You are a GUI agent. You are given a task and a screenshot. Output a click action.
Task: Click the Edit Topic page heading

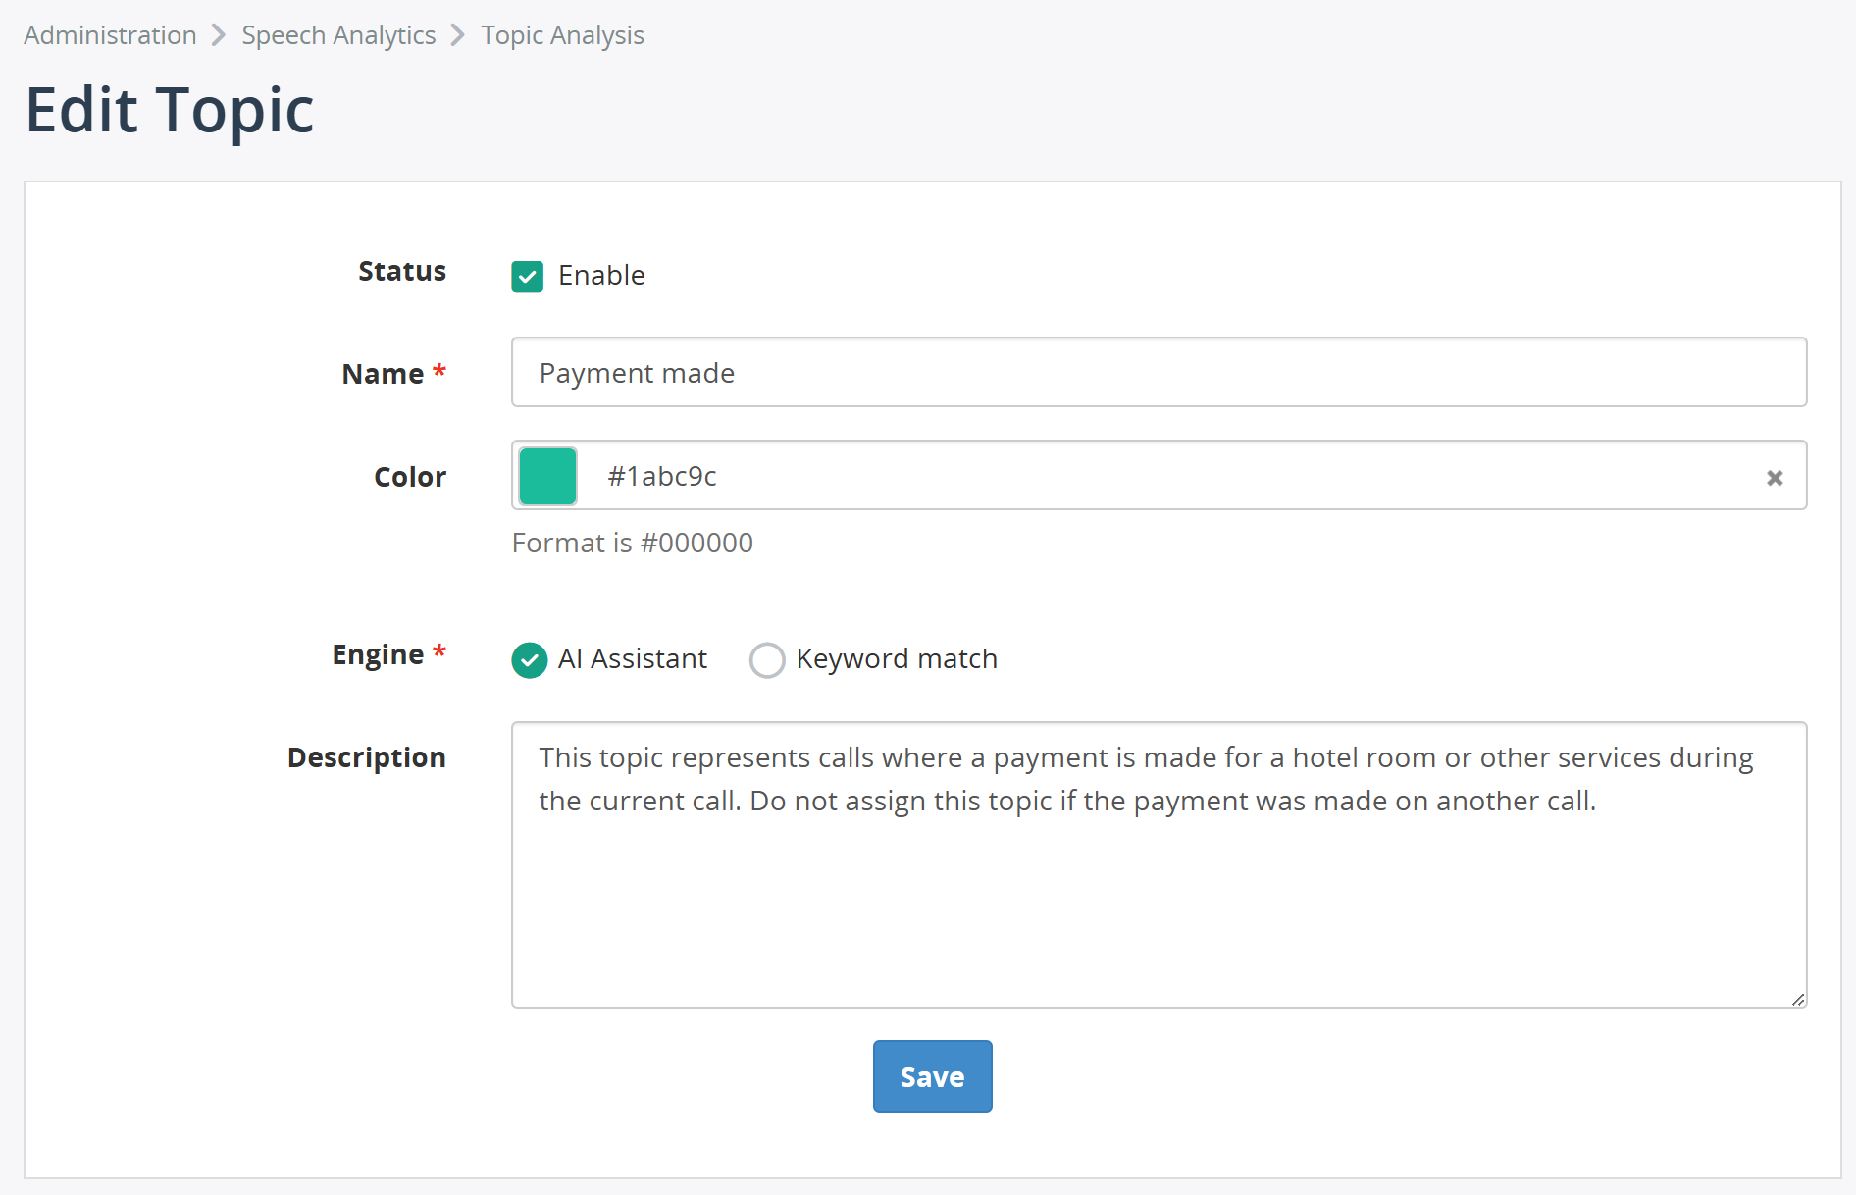tap(170, 110)
